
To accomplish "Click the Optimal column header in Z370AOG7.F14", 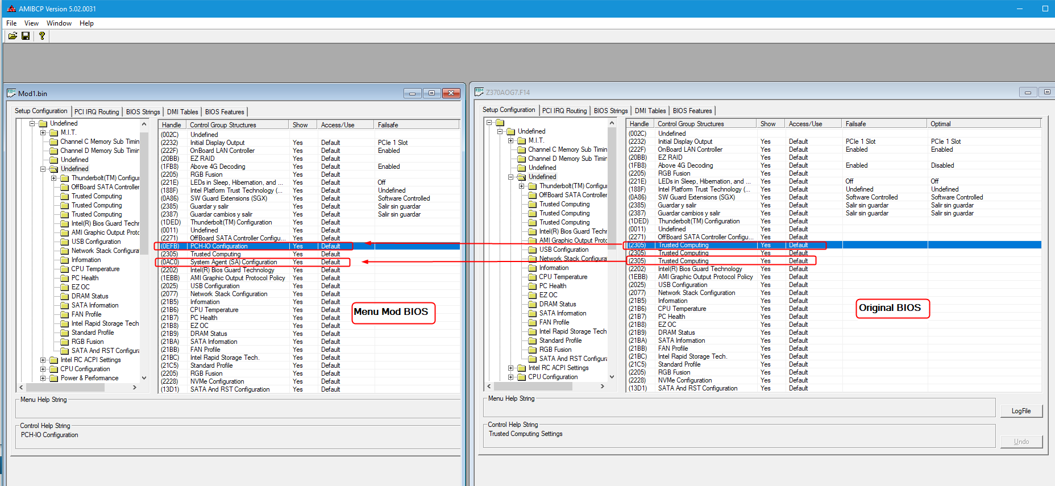I will pos(984,124).
